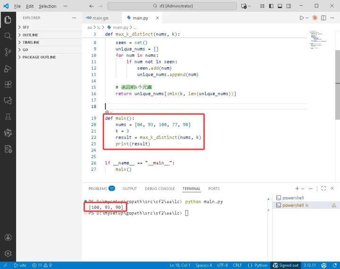Open the Search view in activity bar
This screenshot has width=340, height=269.
click(x=8, y=36)
